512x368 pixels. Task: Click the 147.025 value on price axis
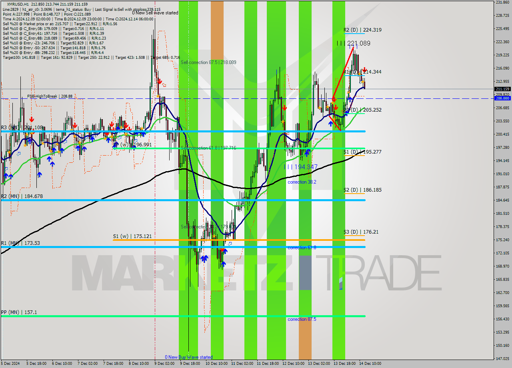tap(502, 358)
